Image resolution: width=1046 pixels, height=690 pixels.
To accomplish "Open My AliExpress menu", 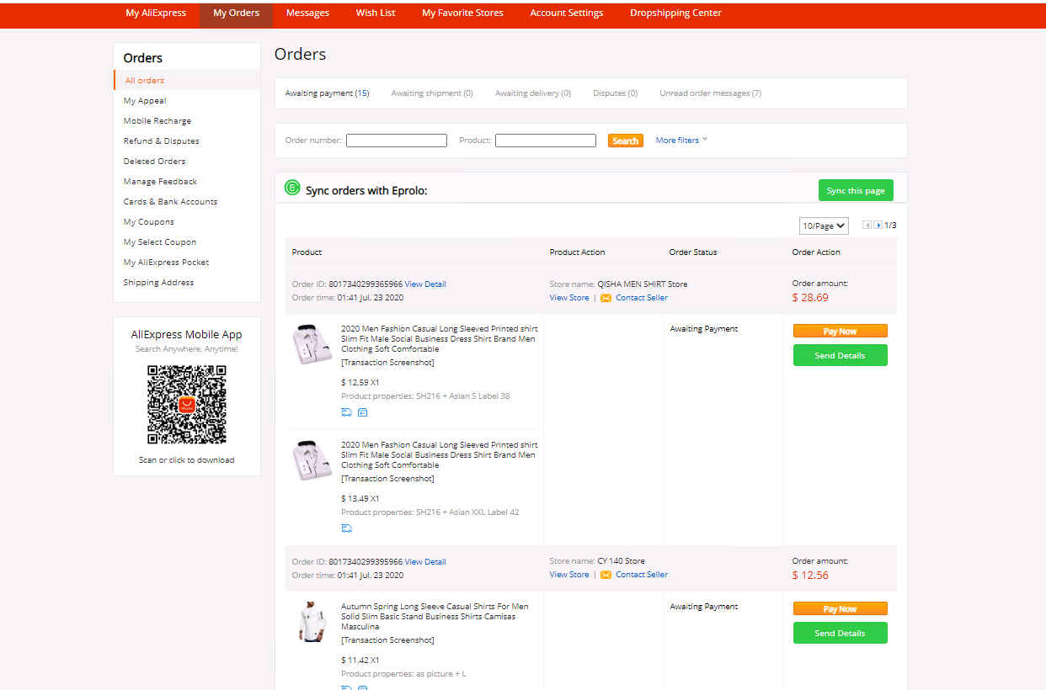I will [156, 13].
